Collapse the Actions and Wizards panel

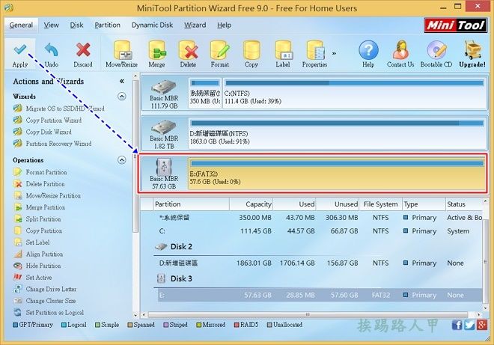(x=121, y=81)
